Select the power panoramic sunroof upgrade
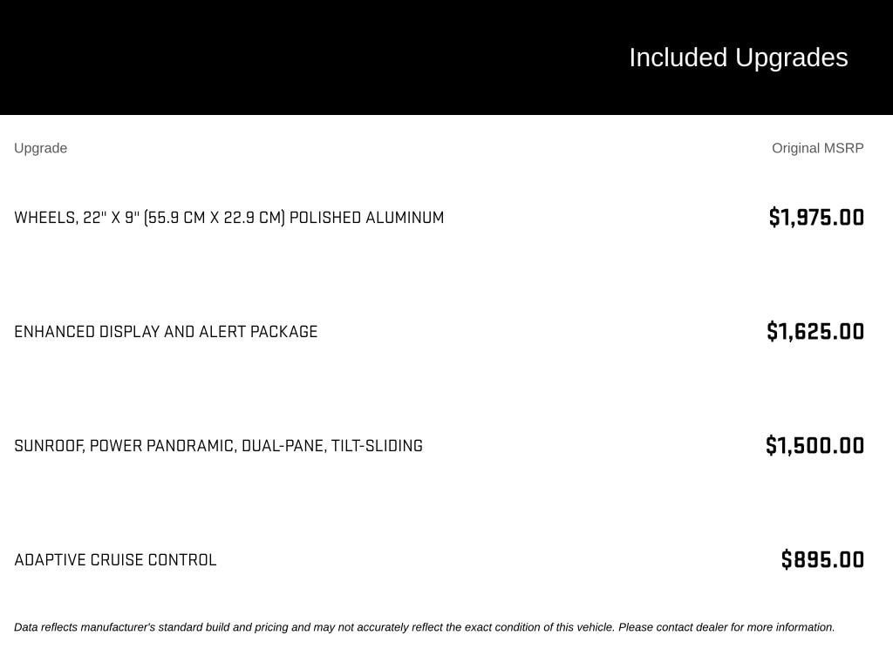The width and height of the screenshot is (893, 669). 218,446
